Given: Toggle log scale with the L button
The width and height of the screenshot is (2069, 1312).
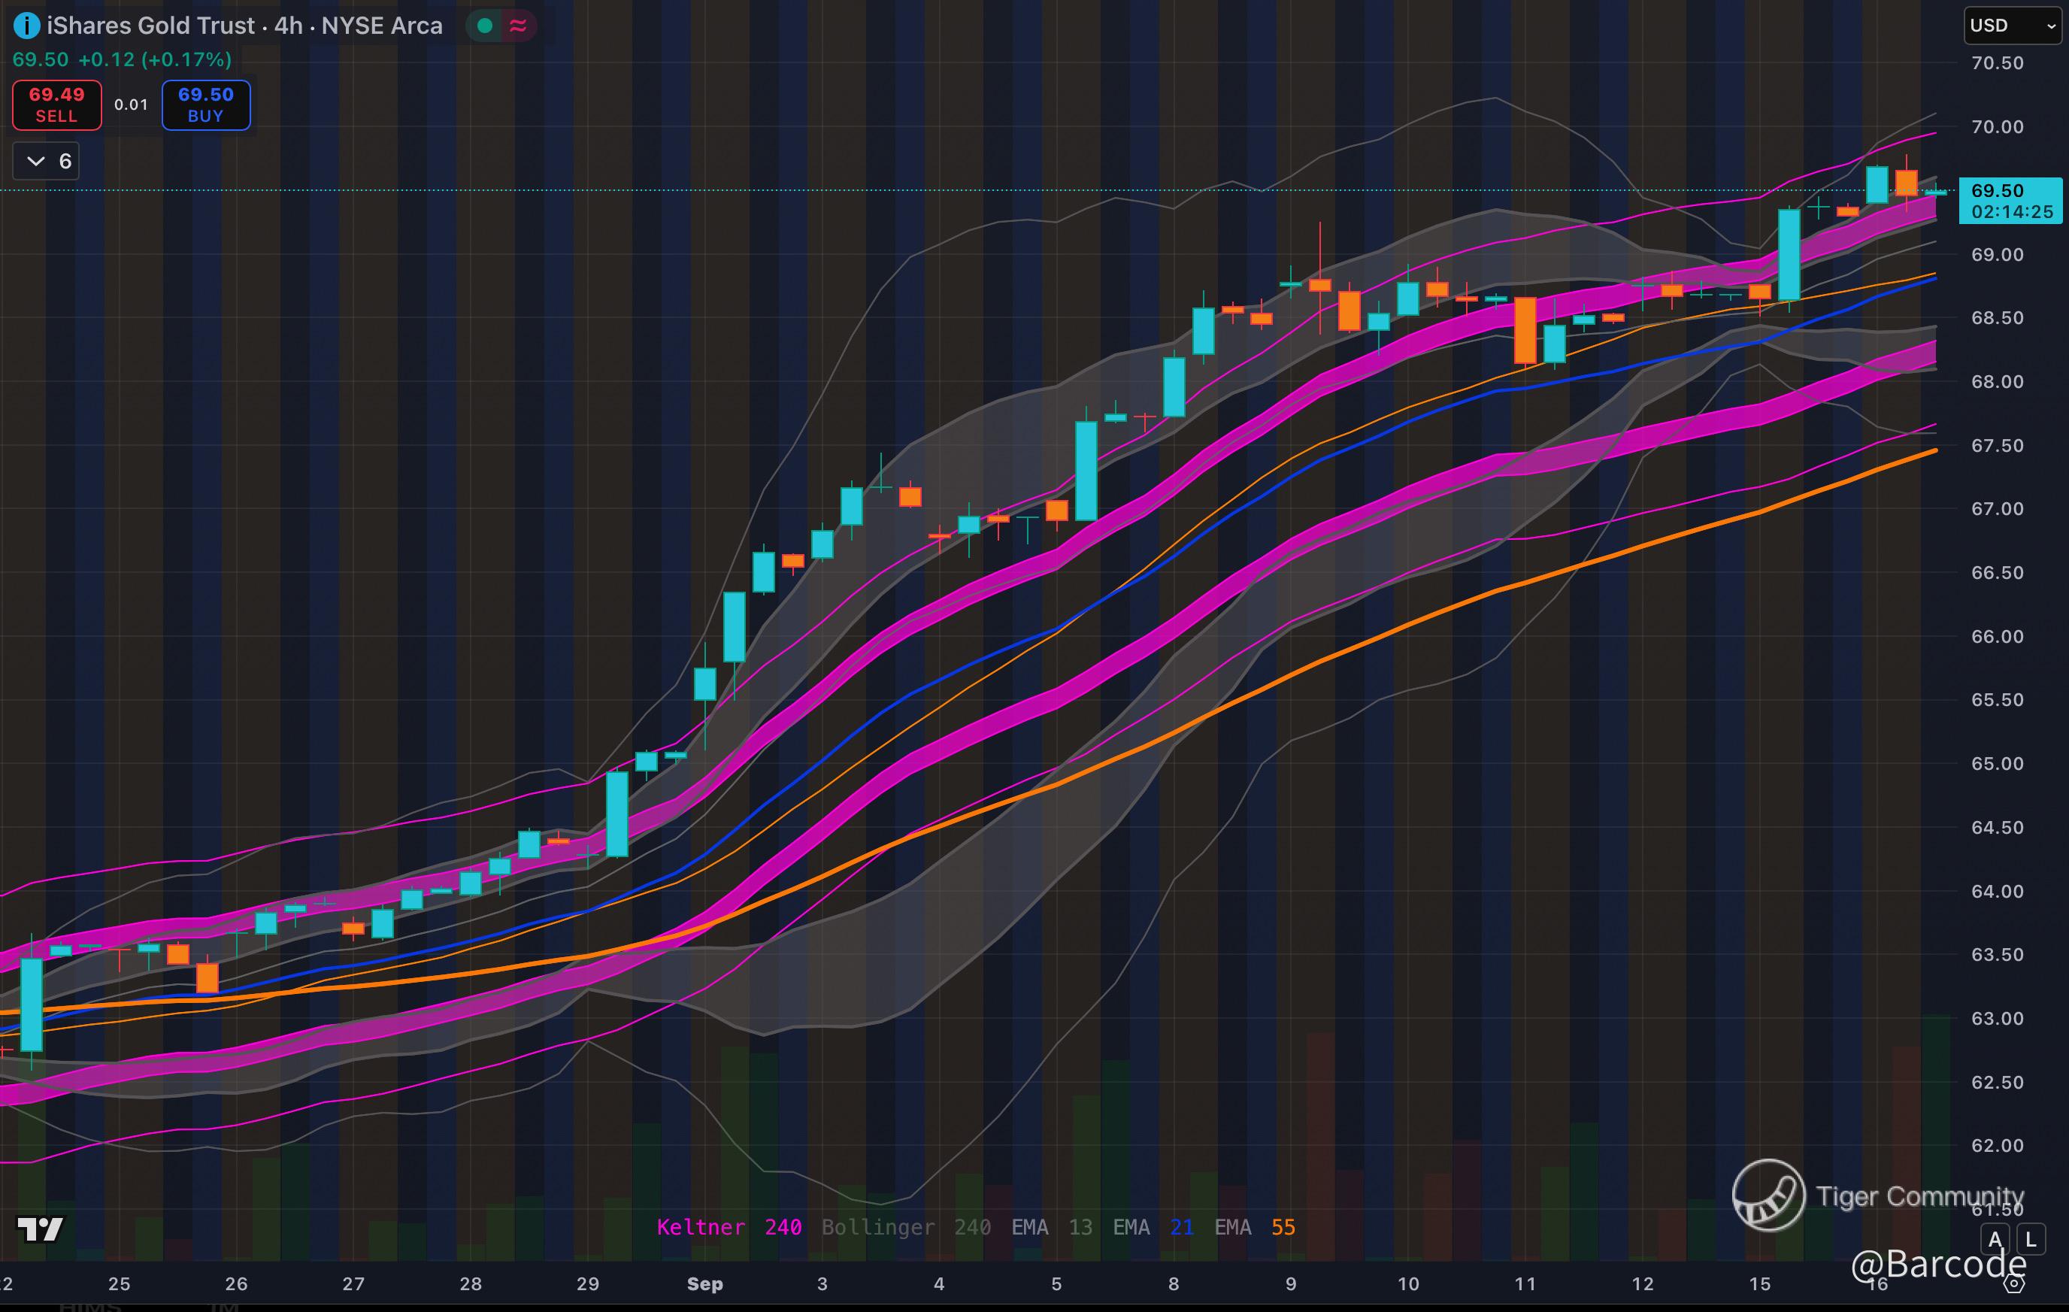Looking at the screenshot, I should [2031, 1239].
